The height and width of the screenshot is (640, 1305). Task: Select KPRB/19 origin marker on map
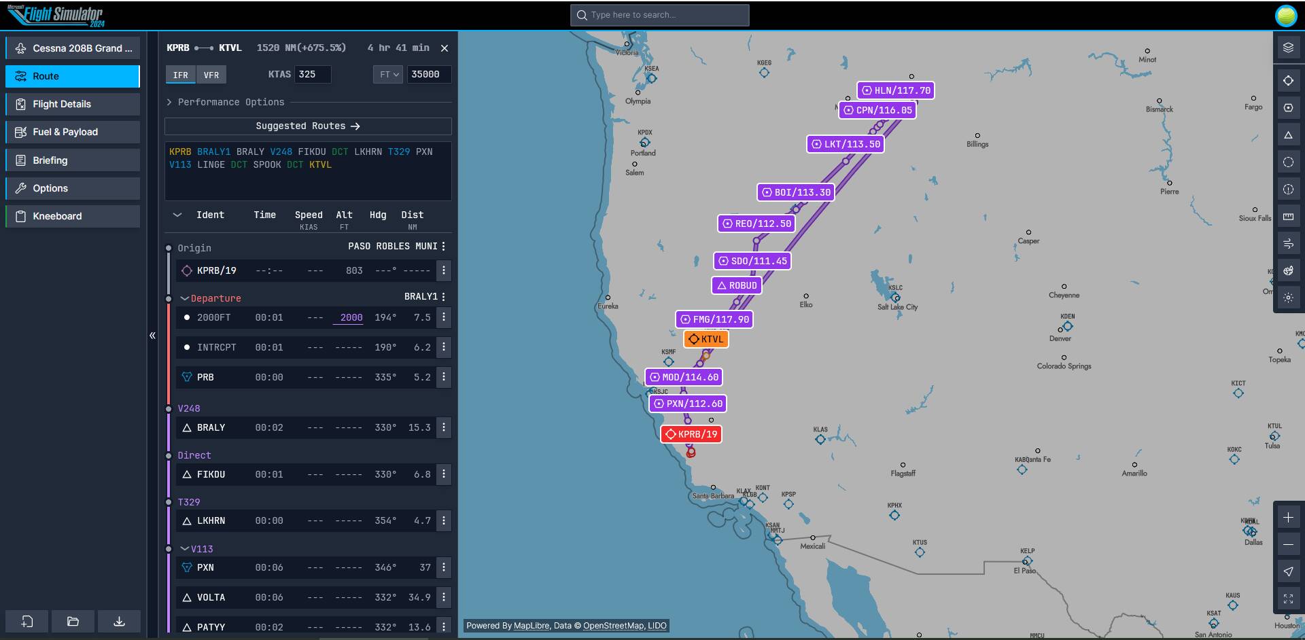point(691,434)
